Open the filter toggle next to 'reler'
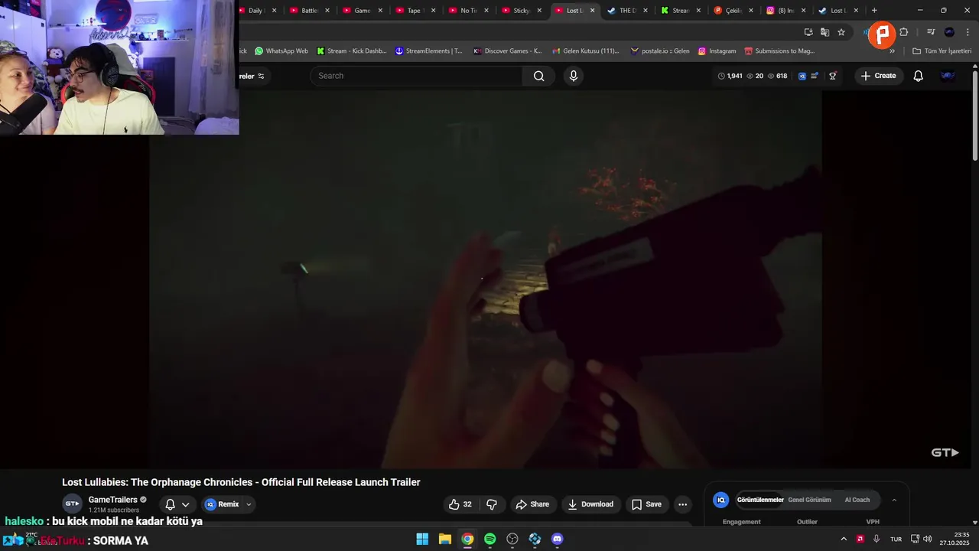The image size is (979, 551). click(x=261, y=76)
